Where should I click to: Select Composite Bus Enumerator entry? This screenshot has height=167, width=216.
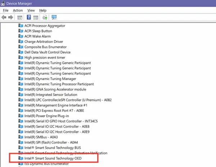[x=45, y=47]
